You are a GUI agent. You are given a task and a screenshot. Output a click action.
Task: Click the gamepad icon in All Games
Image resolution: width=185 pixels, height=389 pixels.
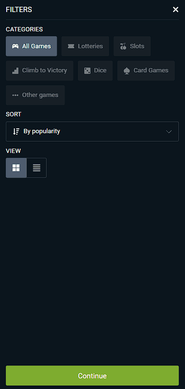pos(15,46)
